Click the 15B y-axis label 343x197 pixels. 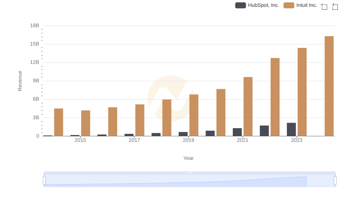point(35,44)
